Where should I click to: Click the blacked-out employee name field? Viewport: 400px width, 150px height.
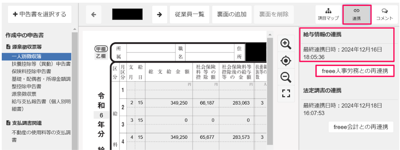(127, 14)
